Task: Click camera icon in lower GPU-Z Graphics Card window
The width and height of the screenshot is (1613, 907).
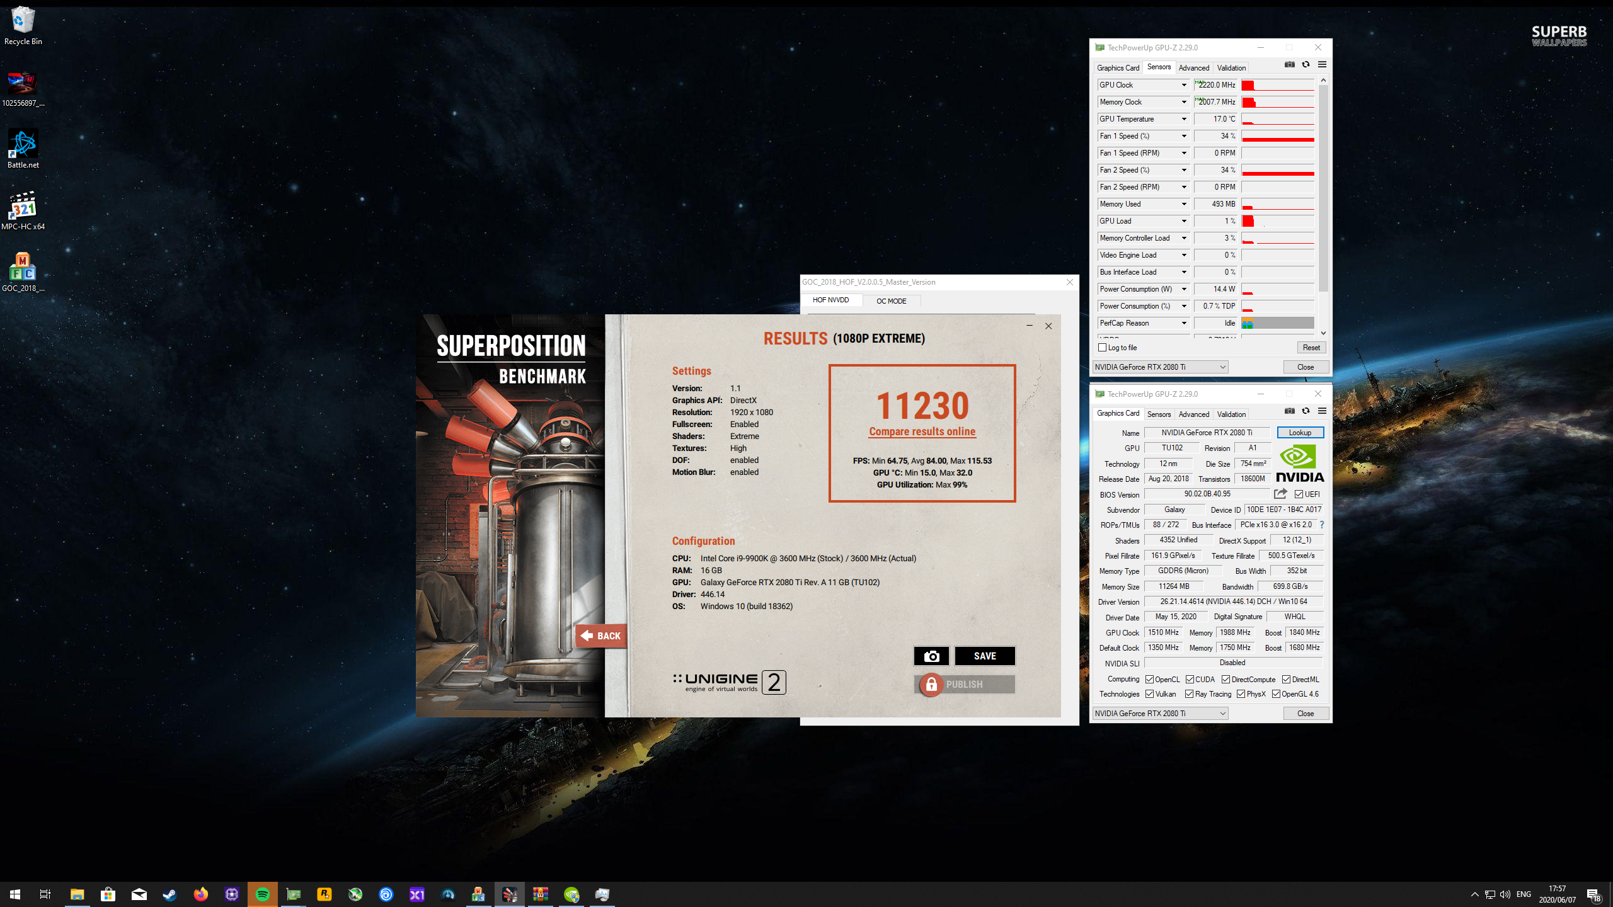Action: click(1289, 411)
